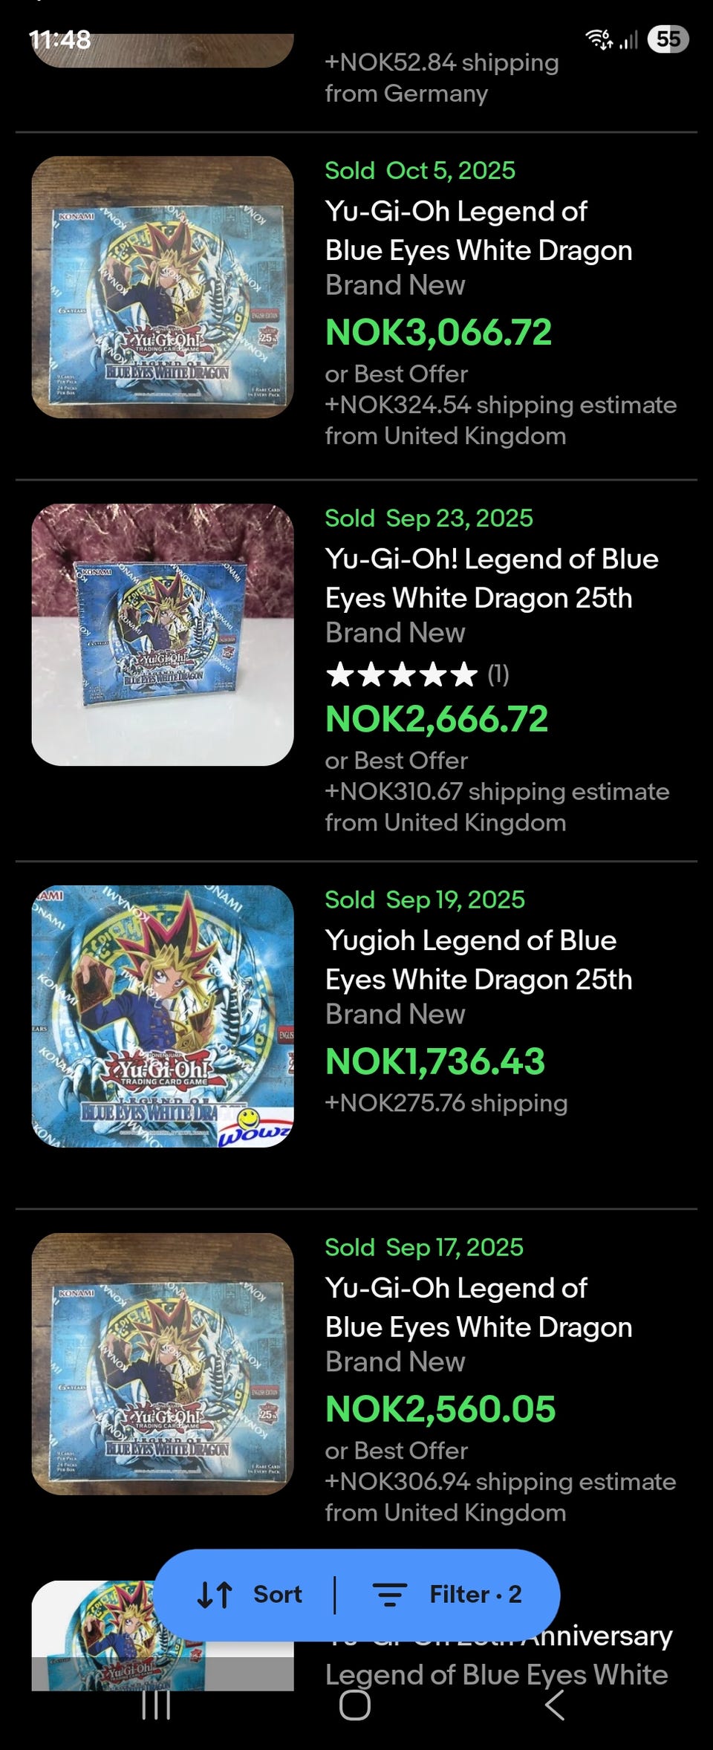Tap the Filter lines icon
The height and width of the screenshot is (1750, 713).
(x=389, y=1595)
